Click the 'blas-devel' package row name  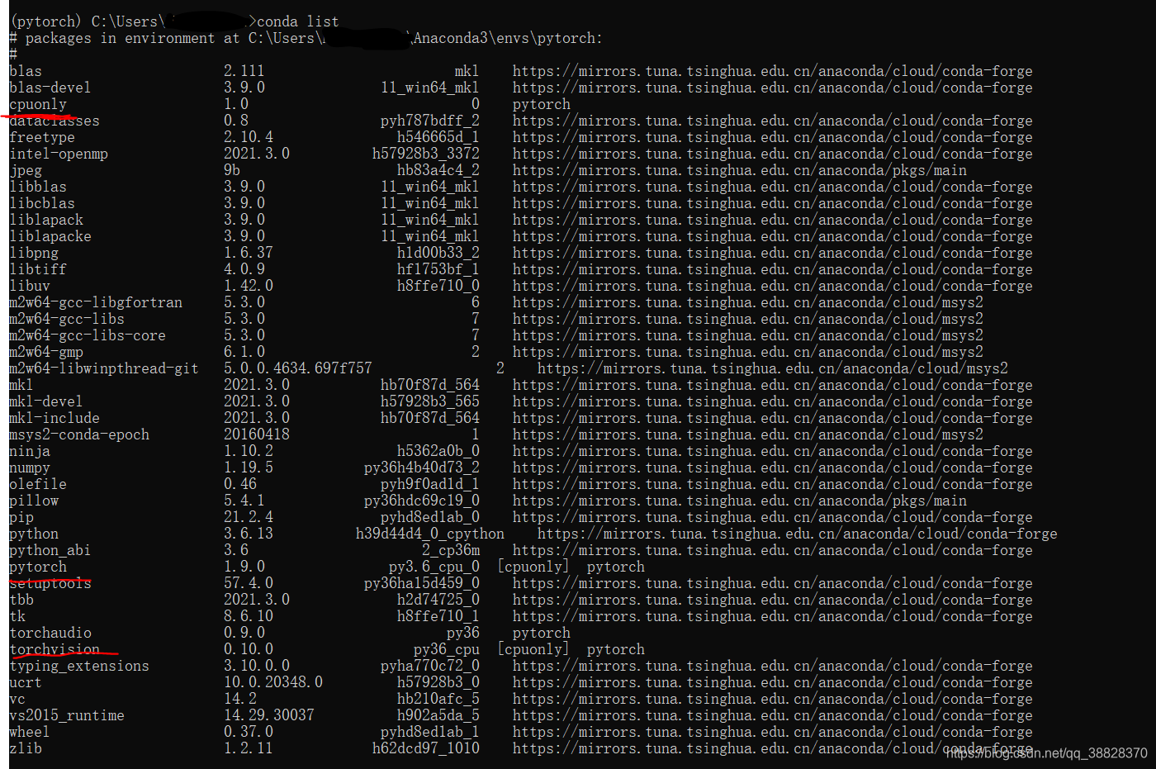(x=50, y=88)
